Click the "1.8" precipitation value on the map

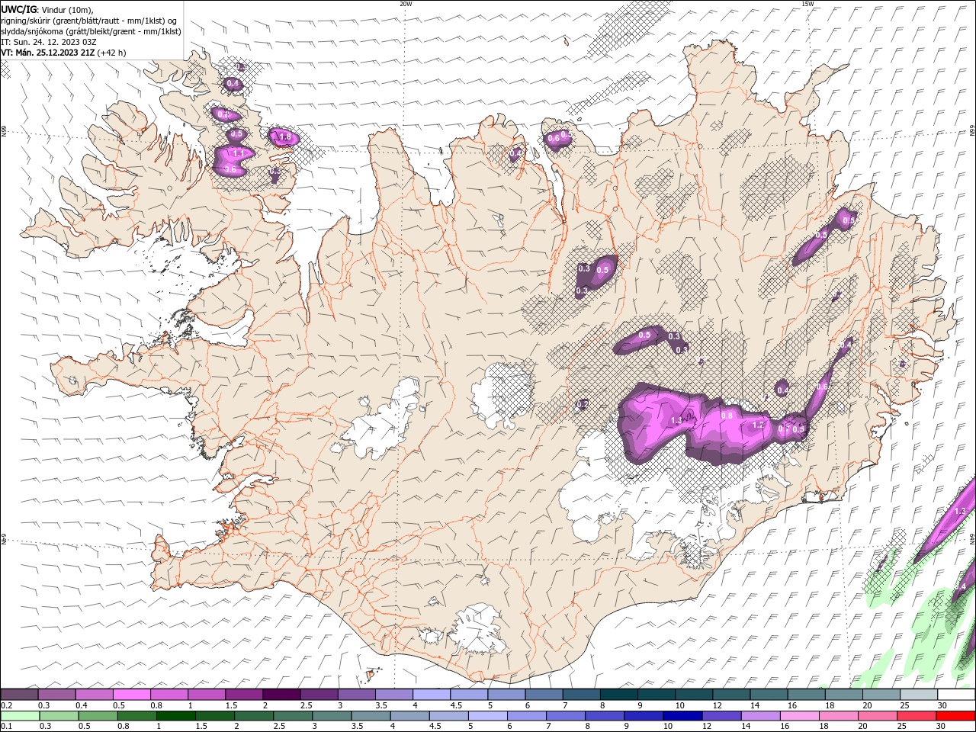pos(284,137)
